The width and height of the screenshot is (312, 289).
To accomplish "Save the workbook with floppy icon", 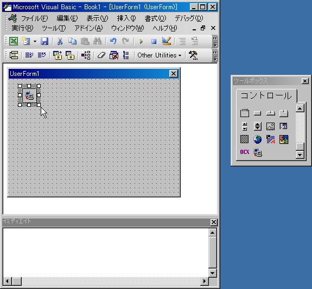I will (x=44, y=41).
